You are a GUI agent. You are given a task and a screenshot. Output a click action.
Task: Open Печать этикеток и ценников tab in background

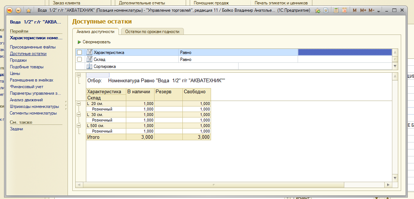tap(281, 3)
